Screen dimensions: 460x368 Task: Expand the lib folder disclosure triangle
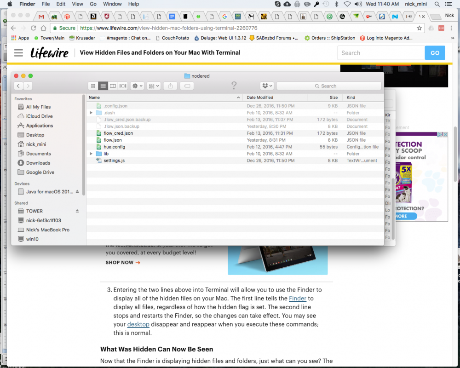[x=91, y=154]
